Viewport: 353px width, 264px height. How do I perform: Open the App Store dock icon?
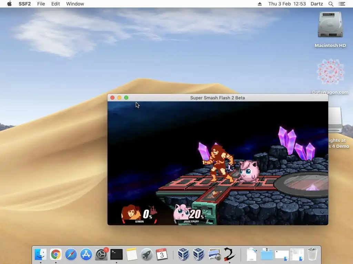[86, 254]
